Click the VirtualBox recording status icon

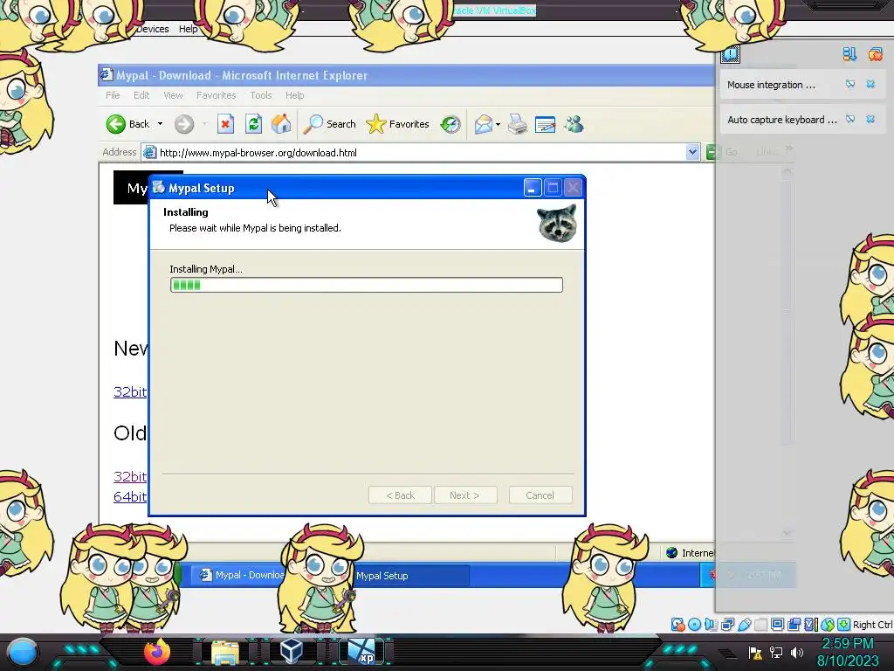pyautogui.click(x=794, y=624)
